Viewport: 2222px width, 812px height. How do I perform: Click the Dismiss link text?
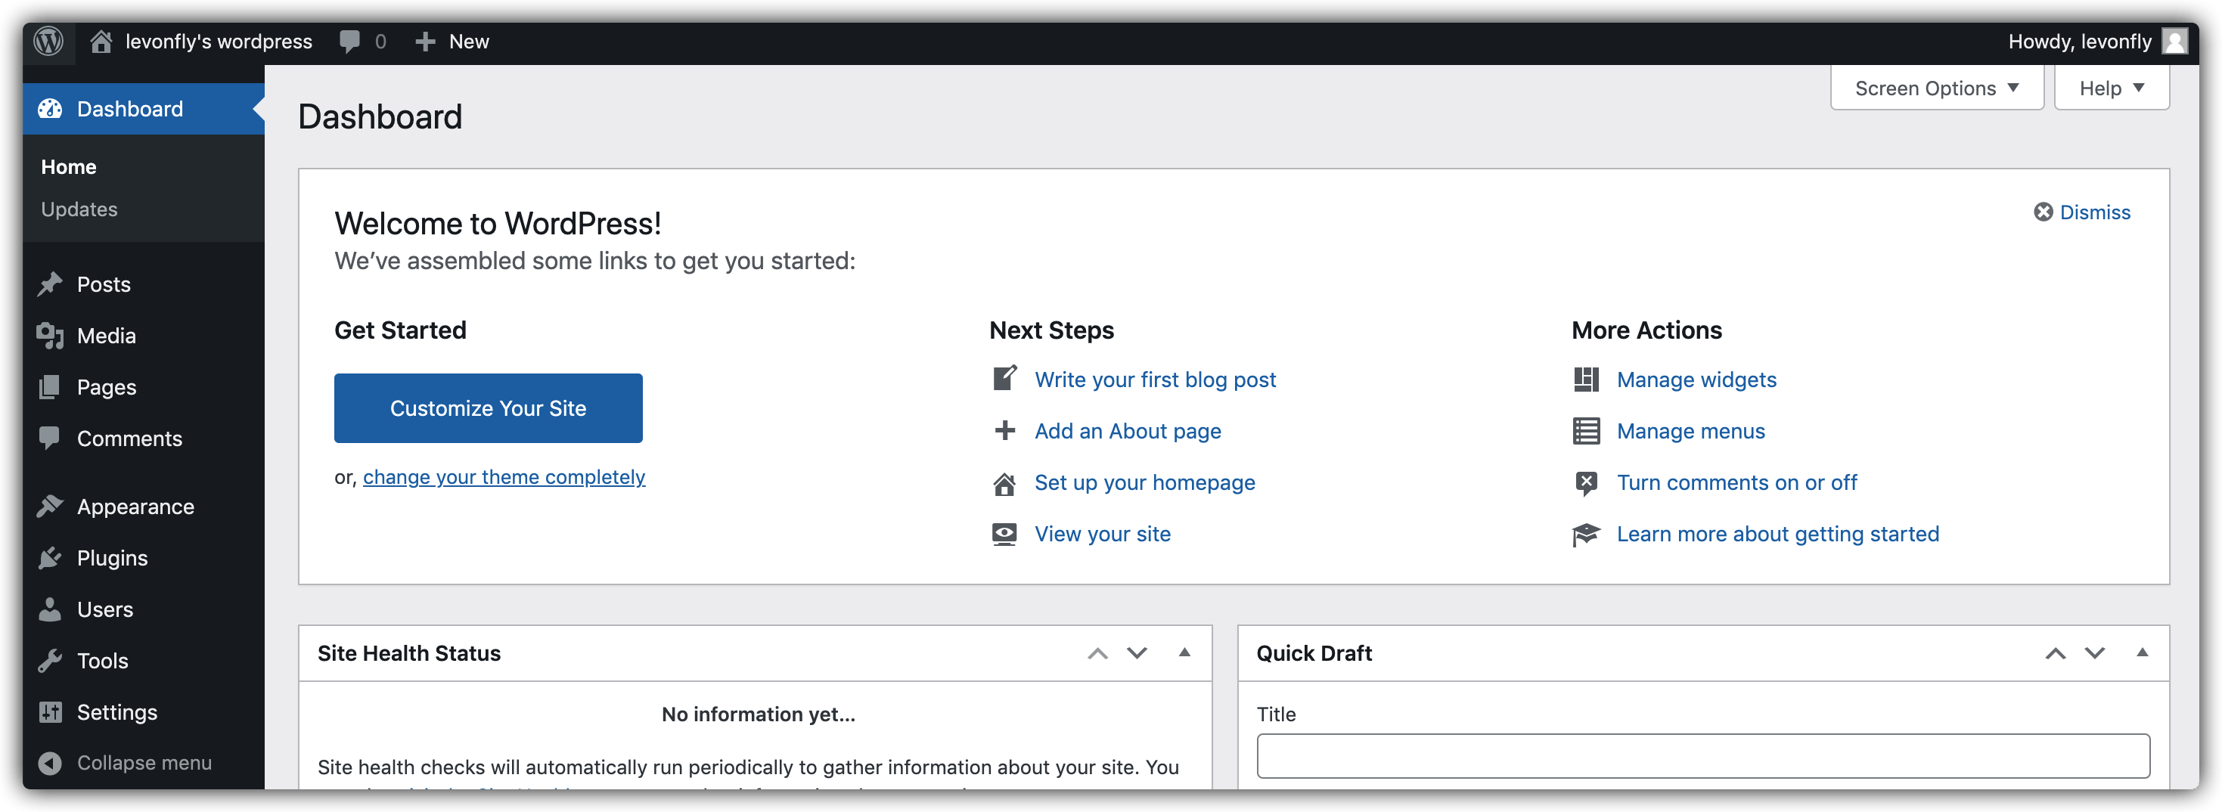coord(2095,212)
